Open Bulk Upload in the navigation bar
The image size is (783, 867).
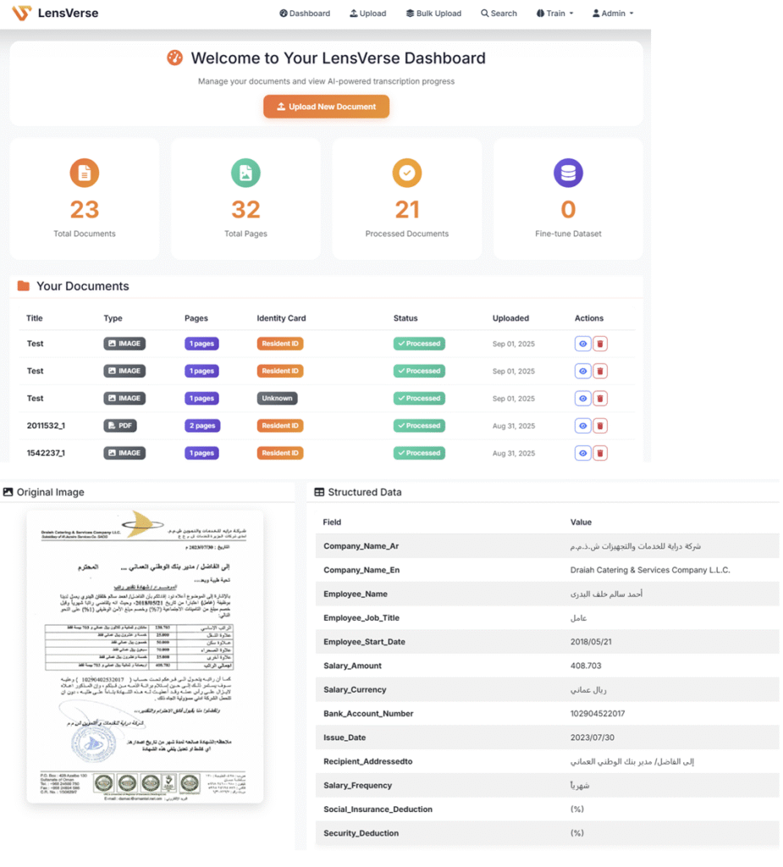coord(433,14)
